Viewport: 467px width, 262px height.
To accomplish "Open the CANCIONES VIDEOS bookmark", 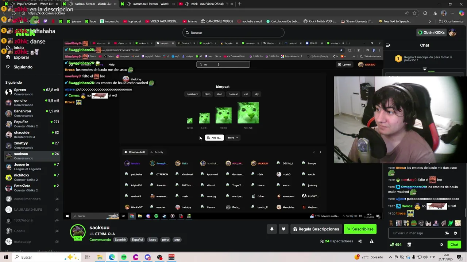I will point(217,21).
